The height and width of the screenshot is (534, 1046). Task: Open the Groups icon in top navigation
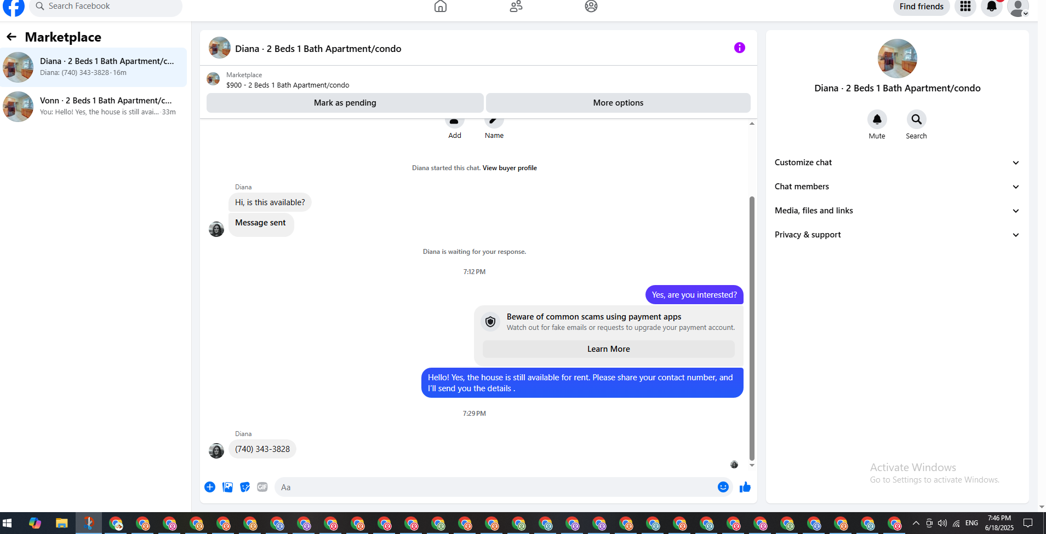point(591,6)
